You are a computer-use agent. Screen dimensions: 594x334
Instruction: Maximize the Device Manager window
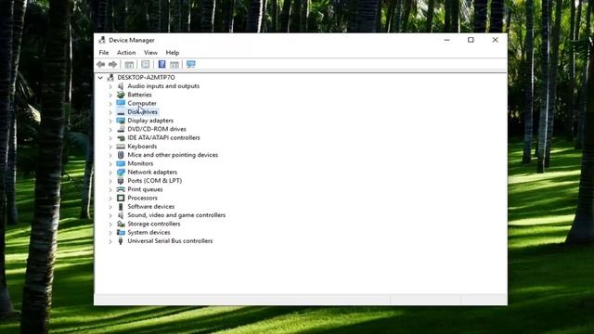coord(471,40)
